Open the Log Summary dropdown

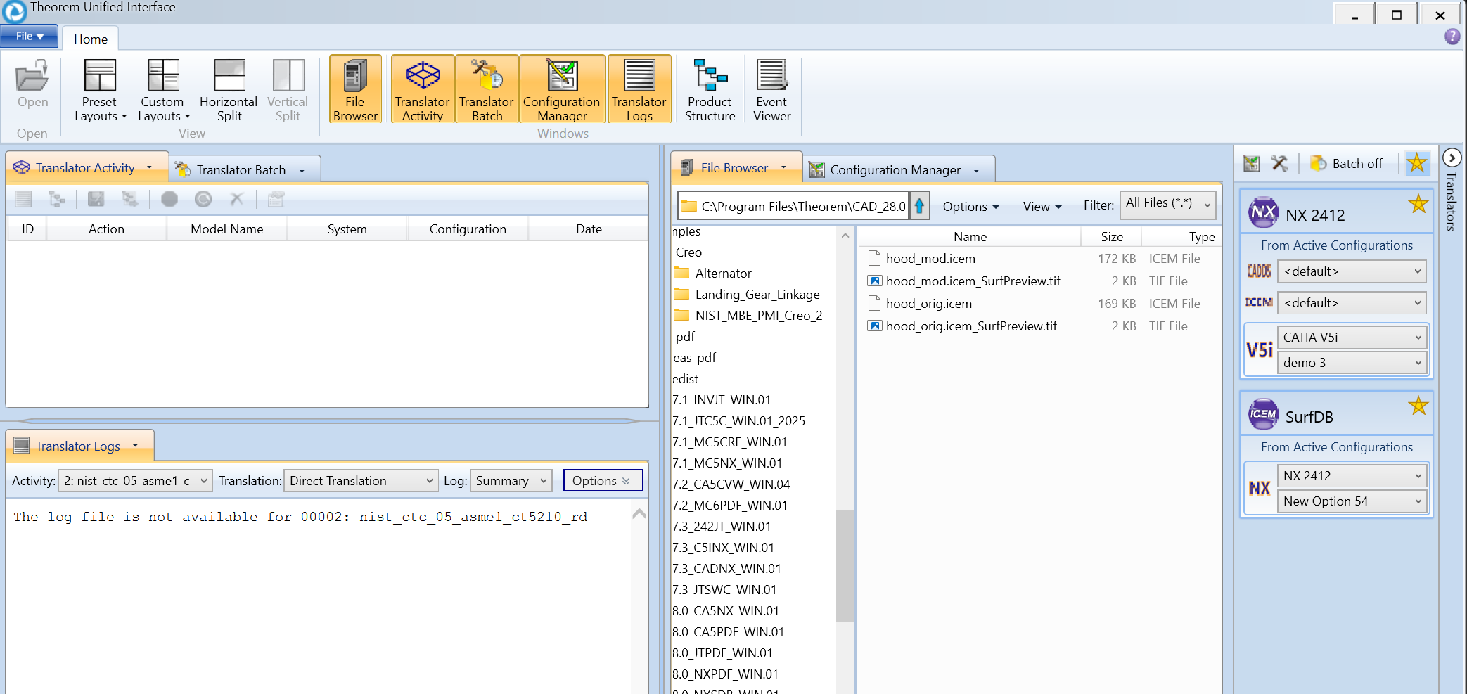tap(511, 481)
